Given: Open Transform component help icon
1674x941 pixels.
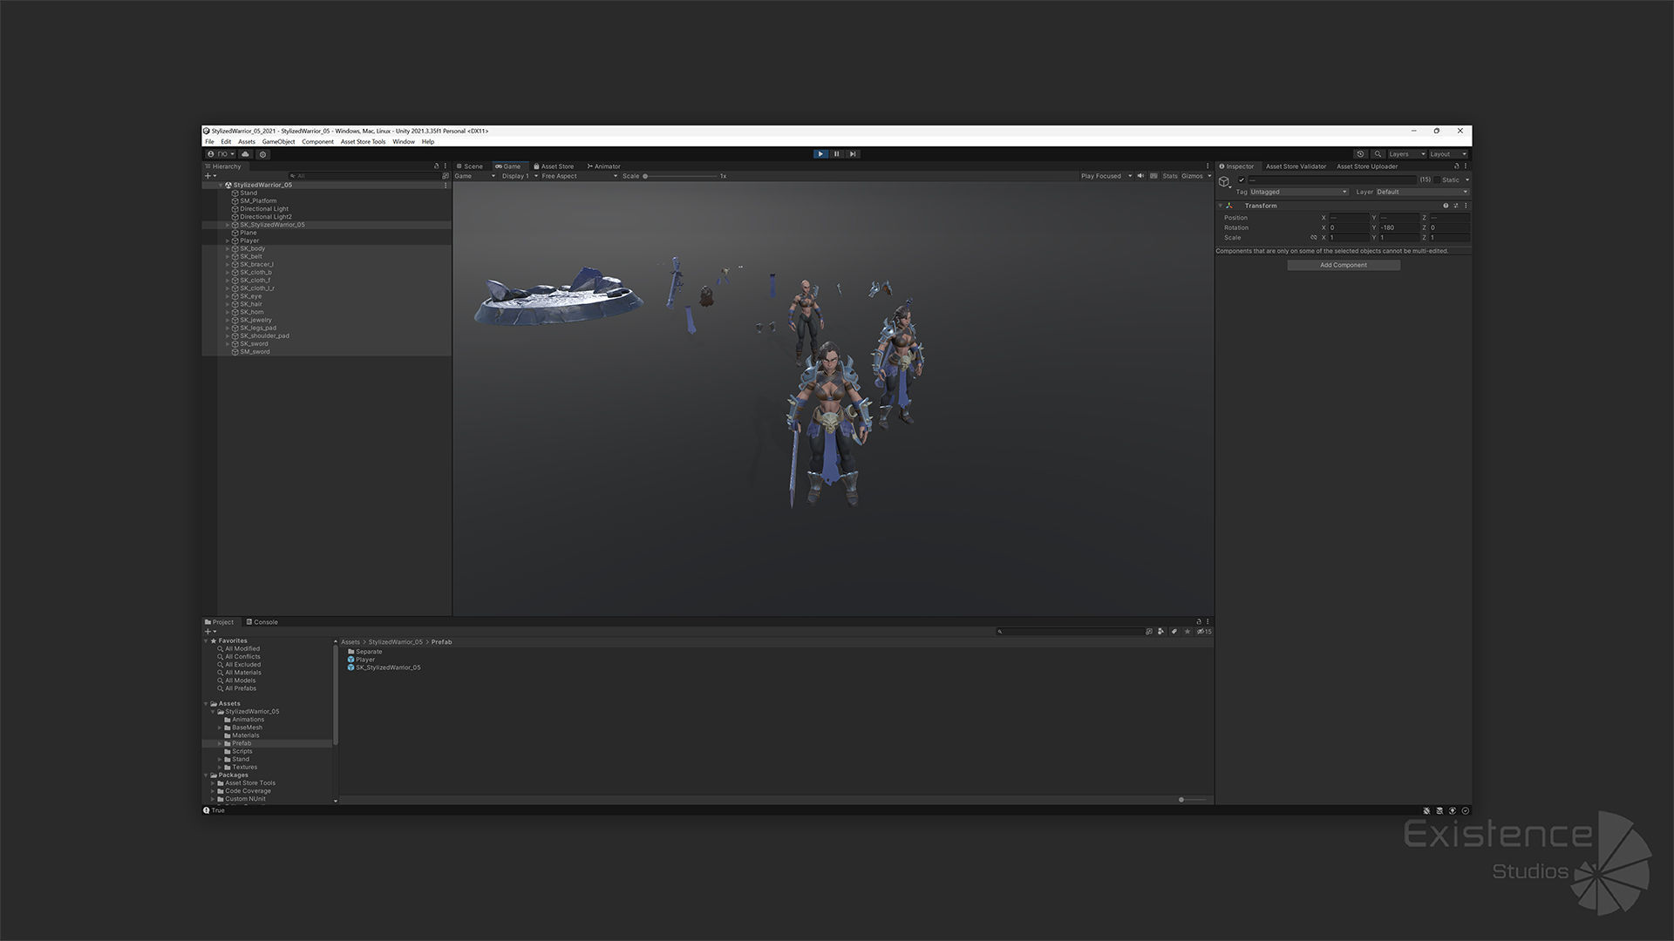Looking at the screenshot, I should click(1446, 206).
